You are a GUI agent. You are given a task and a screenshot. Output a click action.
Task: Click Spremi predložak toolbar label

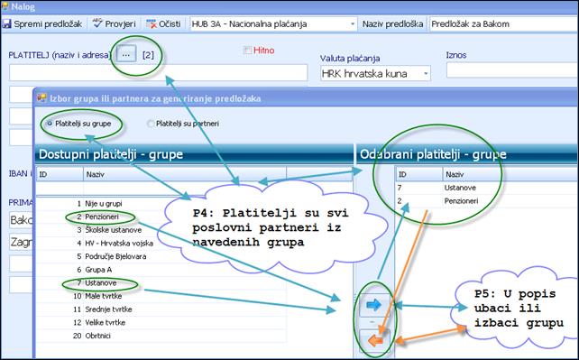(x=48, y=24)
